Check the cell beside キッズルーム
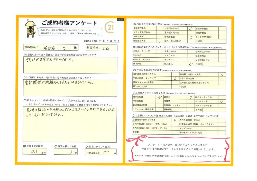The height and width of the screenshot is (181, 257). click(222, 129)
